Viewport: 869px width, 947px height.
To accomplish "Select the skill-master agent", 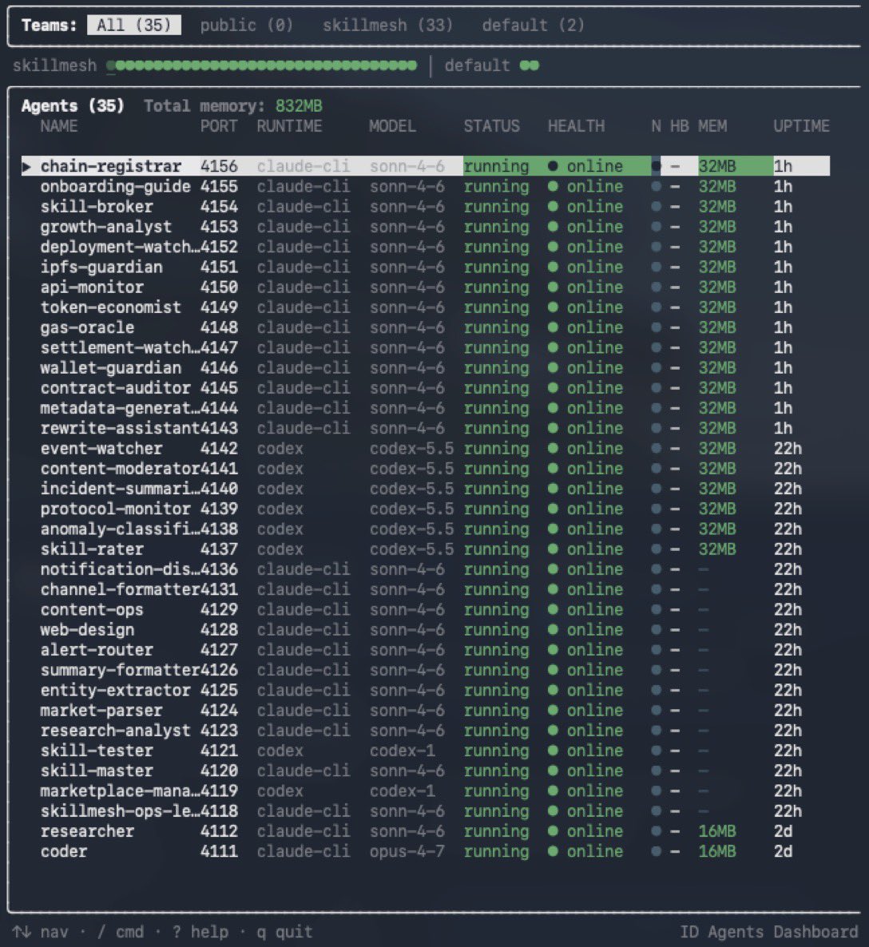I will (426, 771).
